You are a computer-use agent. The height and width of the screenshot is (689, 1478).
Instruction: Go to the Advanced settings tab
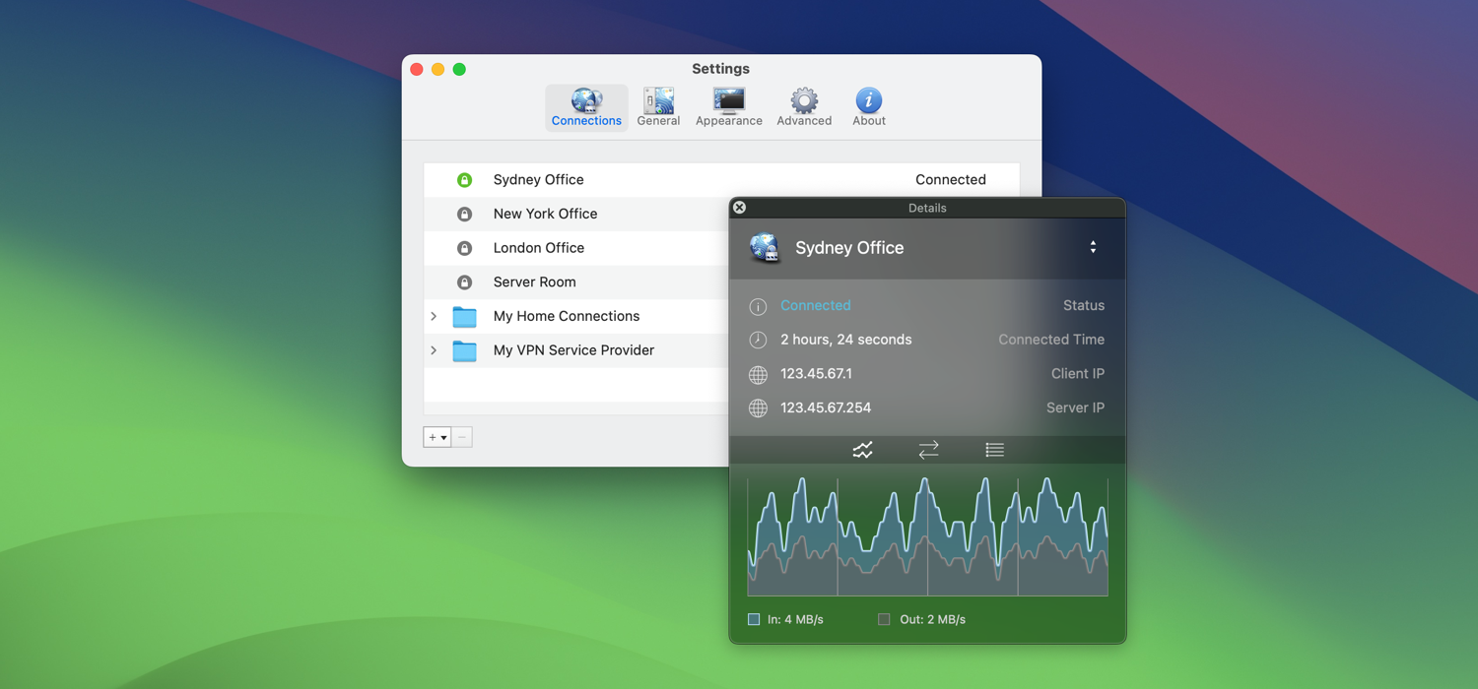(804, 107)
